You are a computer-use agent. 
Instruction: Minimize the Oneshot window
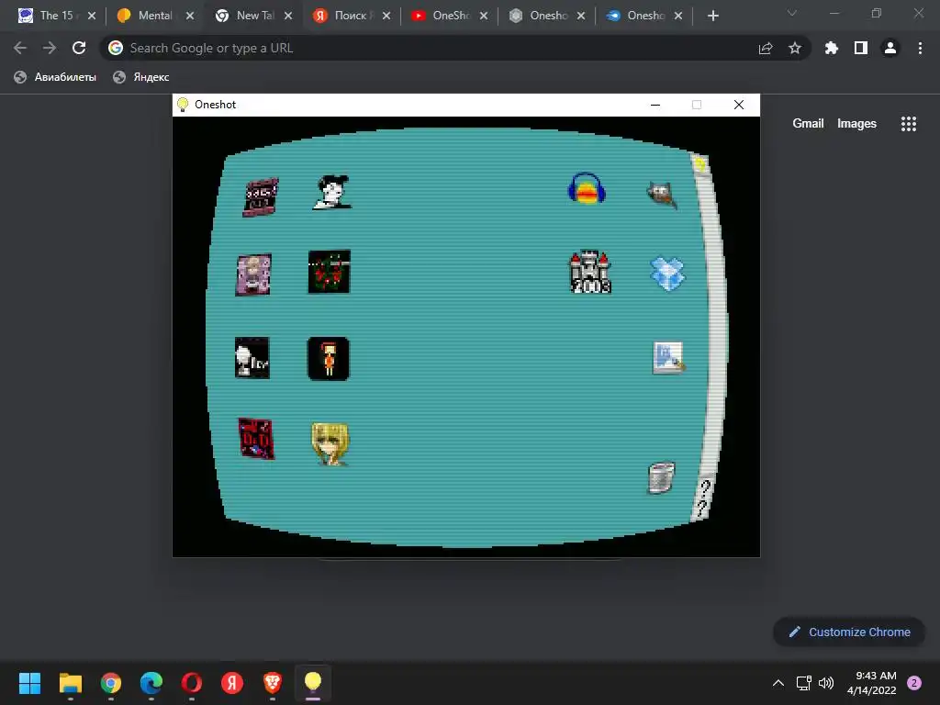tap(655, 105)
